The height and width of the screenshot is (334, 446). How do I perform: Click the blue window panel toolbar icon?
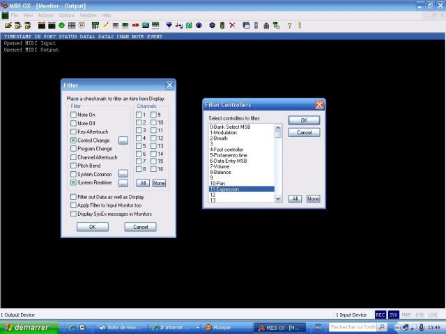[246, 26]
